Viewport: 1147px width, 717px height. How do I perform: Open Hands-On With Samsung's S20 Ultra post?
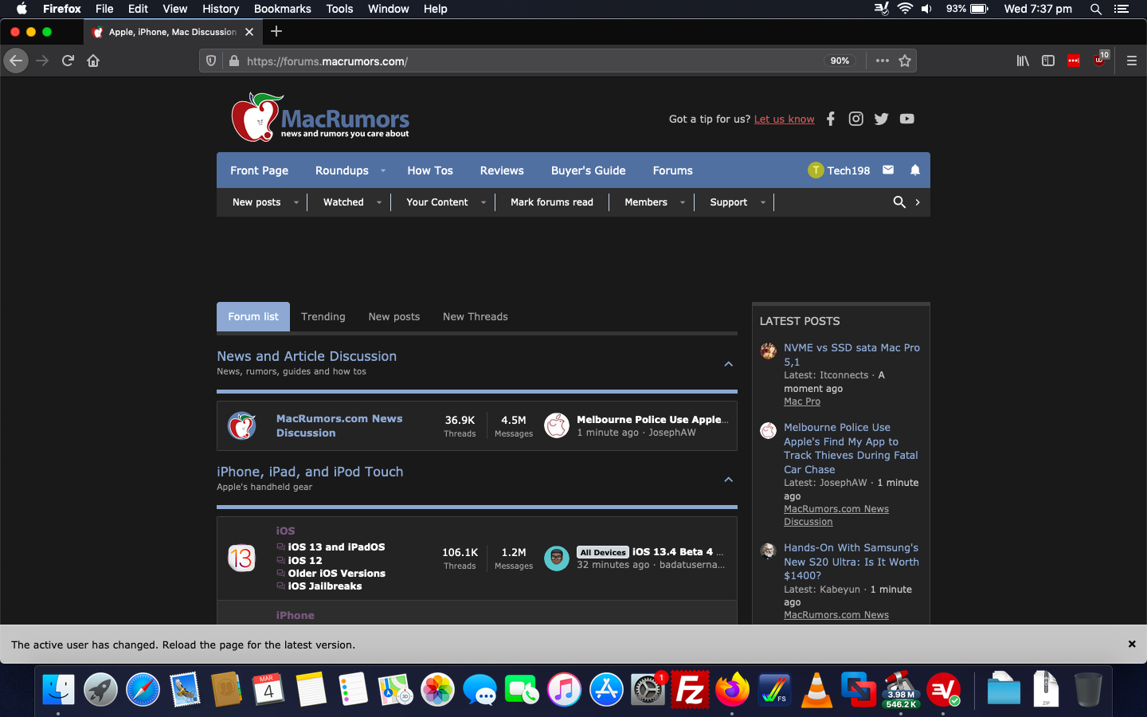pyautogui.click(x=851, y=562)
